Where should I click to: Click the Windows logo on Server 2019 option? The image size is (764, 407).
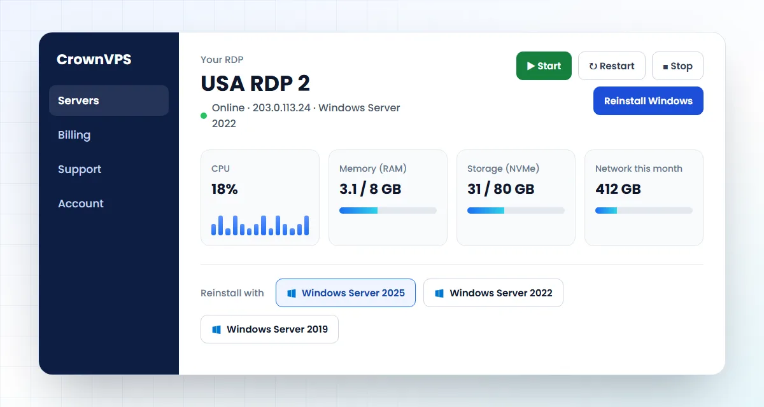[x=216, y=329]
